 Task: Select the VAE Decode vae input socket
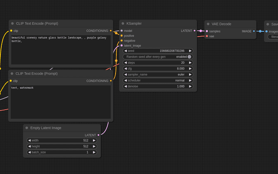(x=207, y=36)
